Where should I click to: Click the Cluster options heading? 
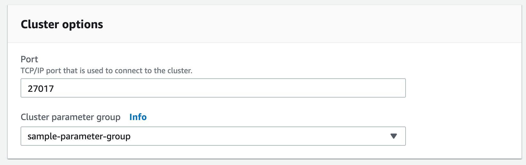point(62,24)
